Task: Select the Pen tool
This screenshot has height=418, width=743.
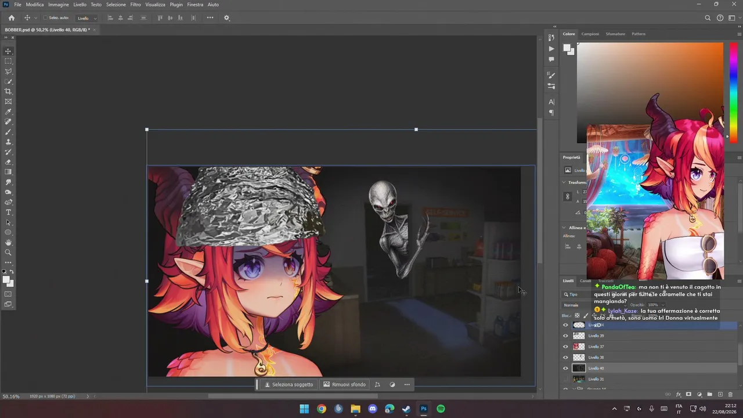Action: coord(8,202)
